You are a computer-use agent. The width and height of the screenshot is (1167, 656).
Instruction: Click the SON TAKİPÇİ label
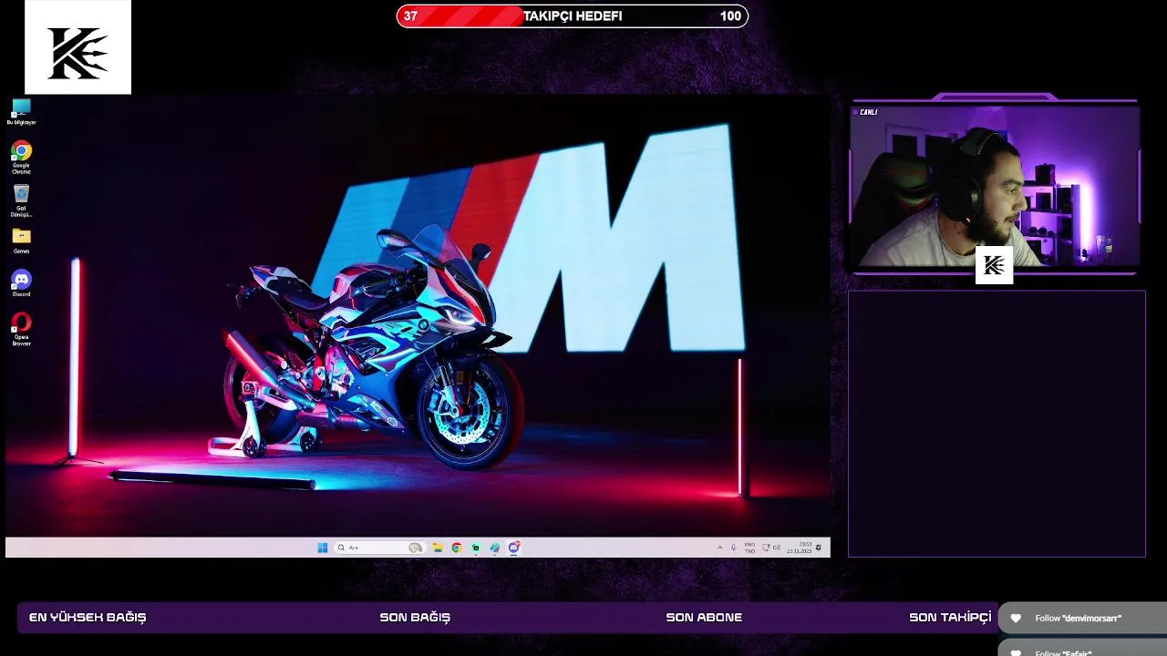[x=950, y=618]
